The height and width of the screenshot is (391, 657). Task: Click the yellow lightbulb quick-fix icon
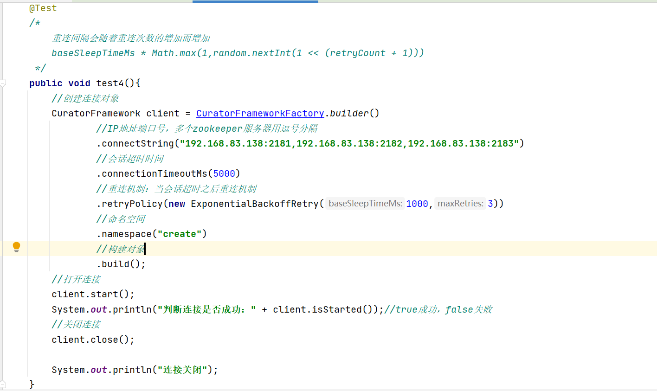click(16, 247)
